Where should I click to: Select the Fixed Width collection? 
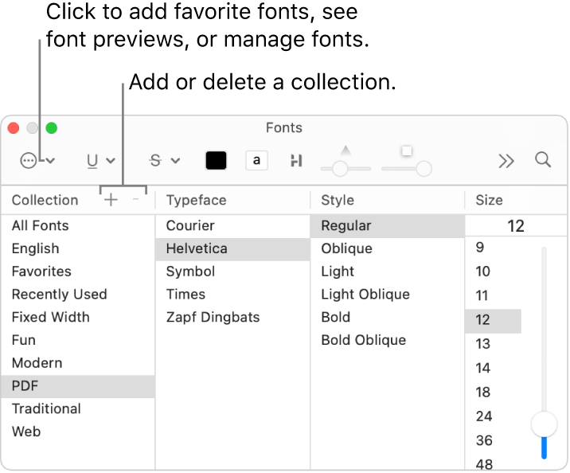[x=50, y=317]
